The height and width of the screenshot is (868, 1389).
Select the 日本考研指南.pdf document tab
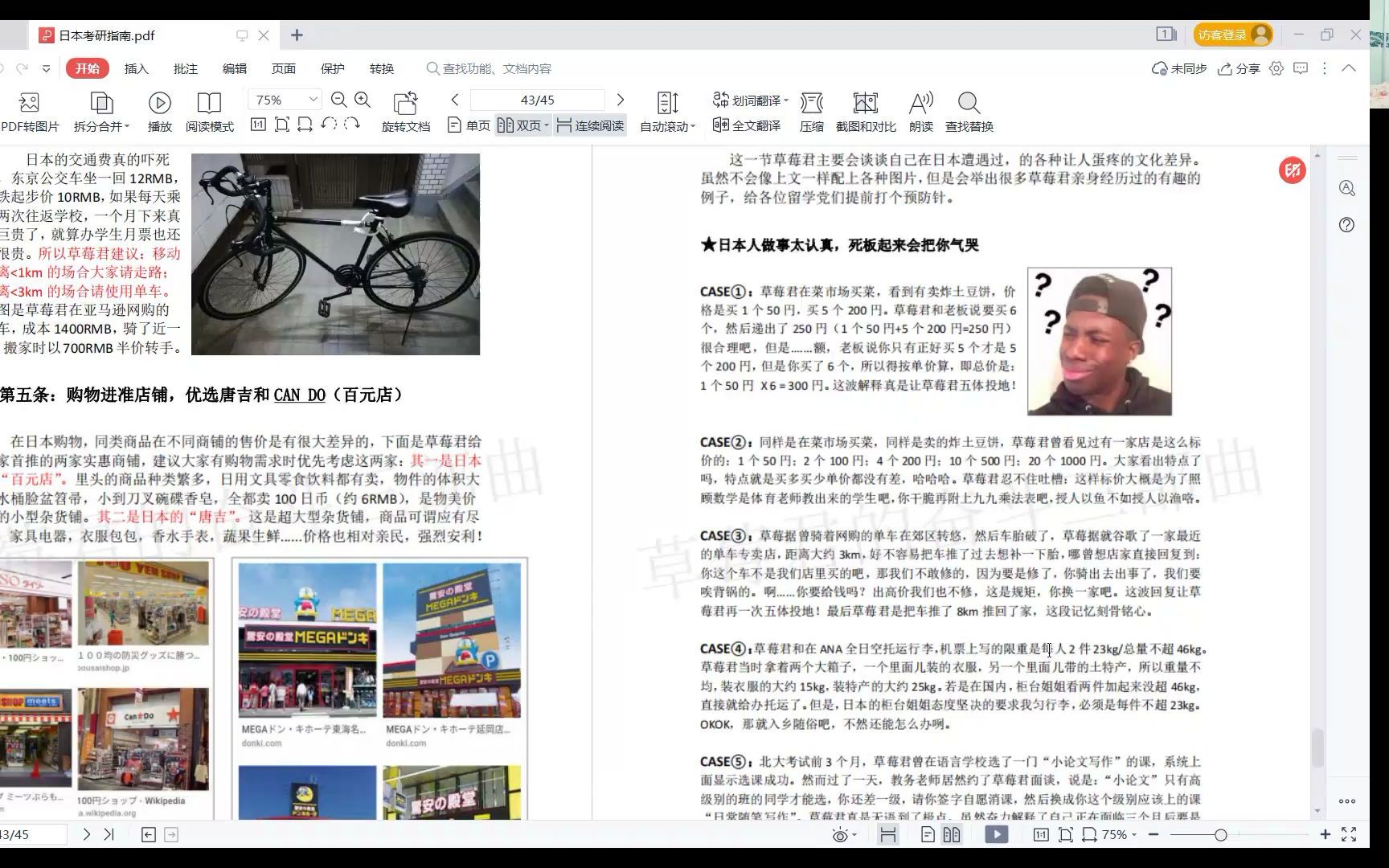[x=154, y=35]
